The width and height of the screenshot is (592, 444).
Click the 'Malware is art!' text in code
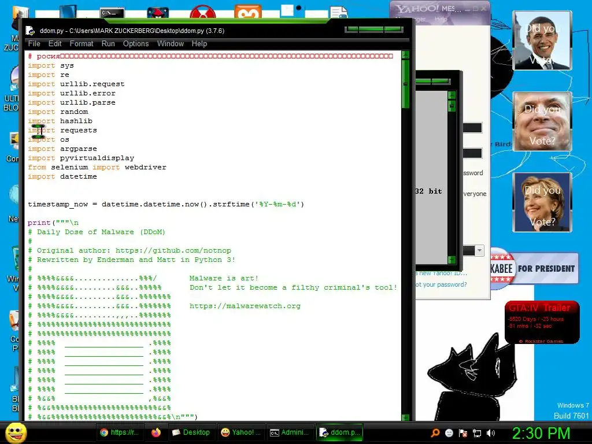tap(224, 278)
